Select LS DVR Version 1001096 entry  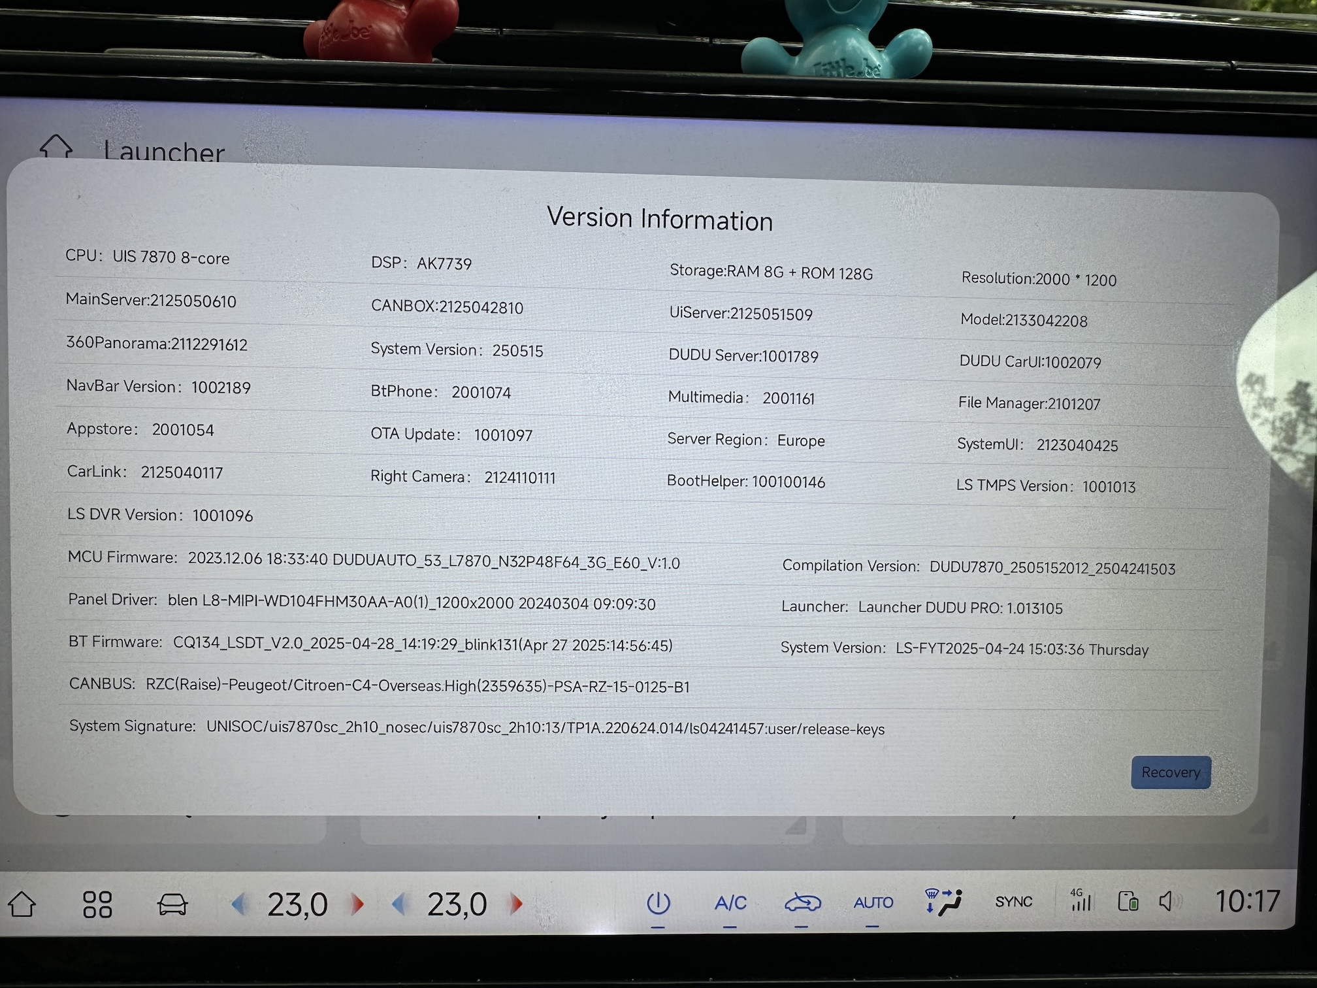[160, 515]
